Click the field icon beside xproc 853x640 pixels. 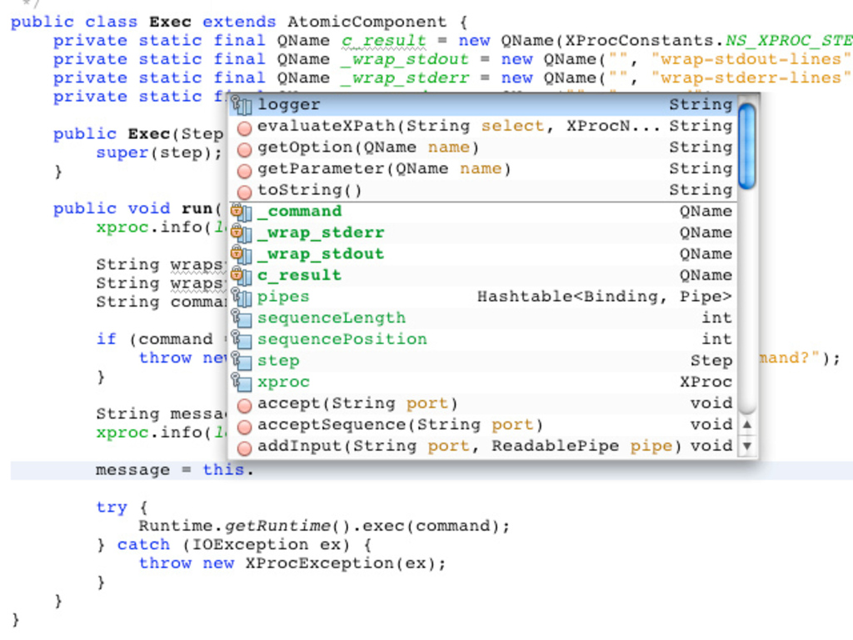[242, 382]
